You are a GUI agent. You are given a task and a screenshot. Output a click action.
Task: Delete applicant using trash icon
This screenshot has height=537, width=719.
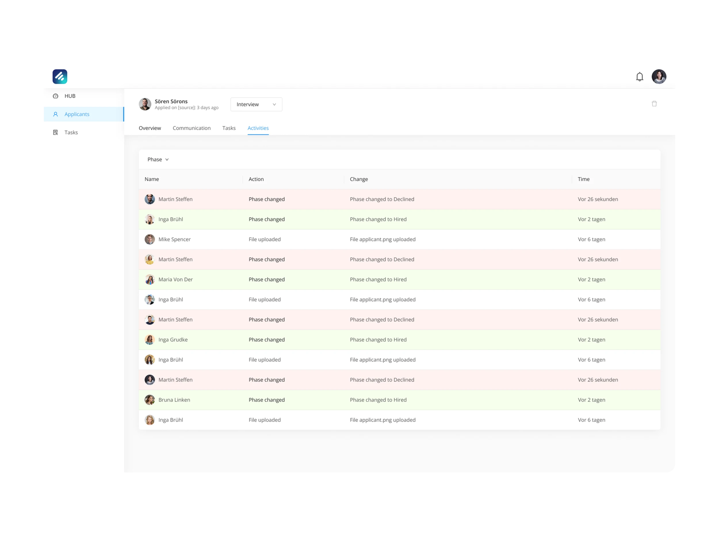point(654,103)
